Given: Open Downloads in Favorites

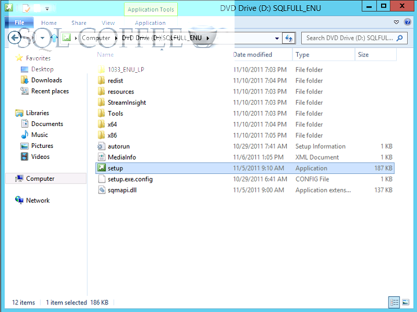Looking at the screenshot, I should (46, 80).
